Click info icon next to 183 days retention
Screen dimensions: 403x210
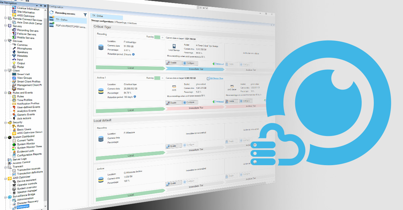click(135, 96)
